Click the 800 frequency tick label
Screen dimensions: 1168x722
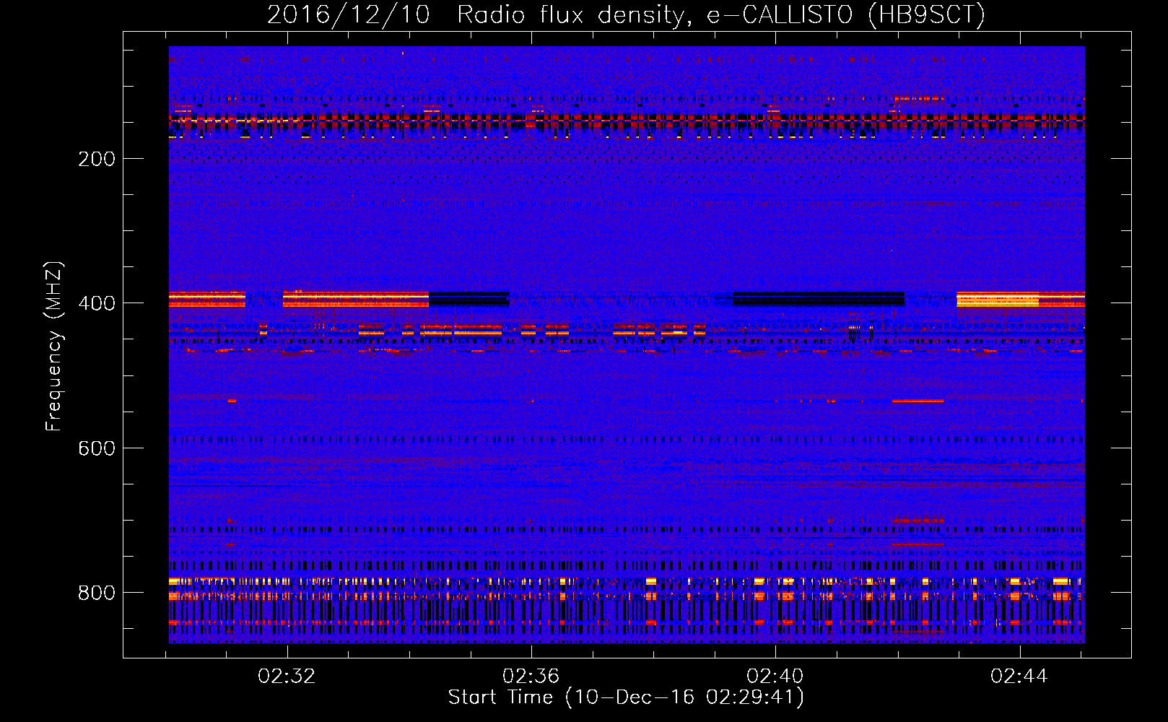97,593
